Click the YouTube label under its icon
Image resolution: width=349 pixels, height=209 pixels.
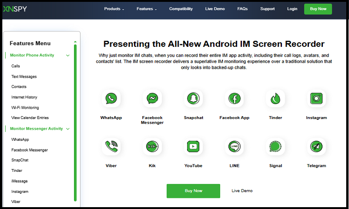193,166
